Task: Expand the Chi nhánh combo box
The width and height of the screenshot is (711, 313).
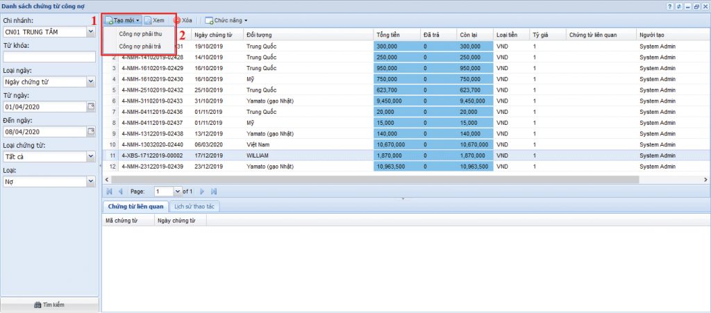Action: (x=91, y=32)
